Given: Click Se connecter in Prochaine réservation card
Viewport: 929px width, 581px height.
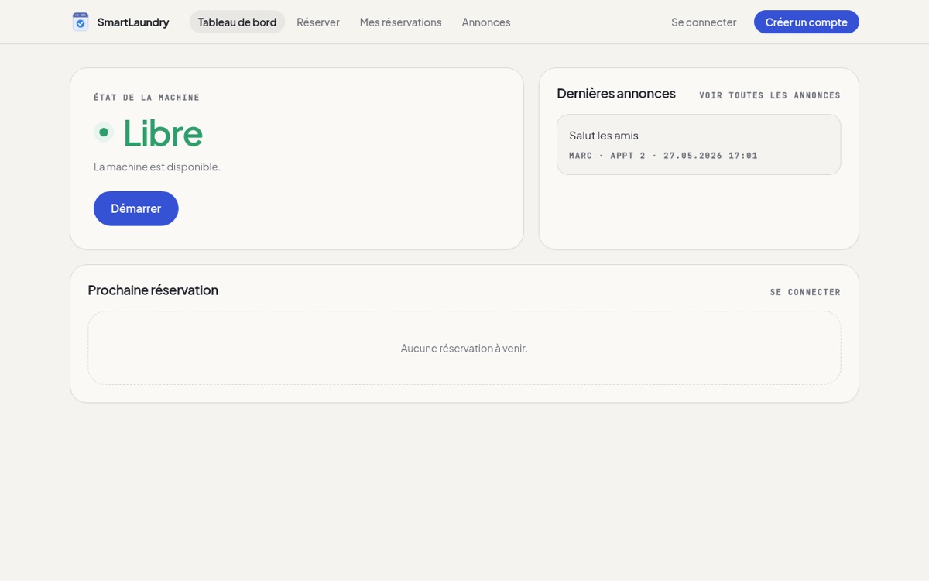Looking at the screenshot, I should [x=805, y=292].
